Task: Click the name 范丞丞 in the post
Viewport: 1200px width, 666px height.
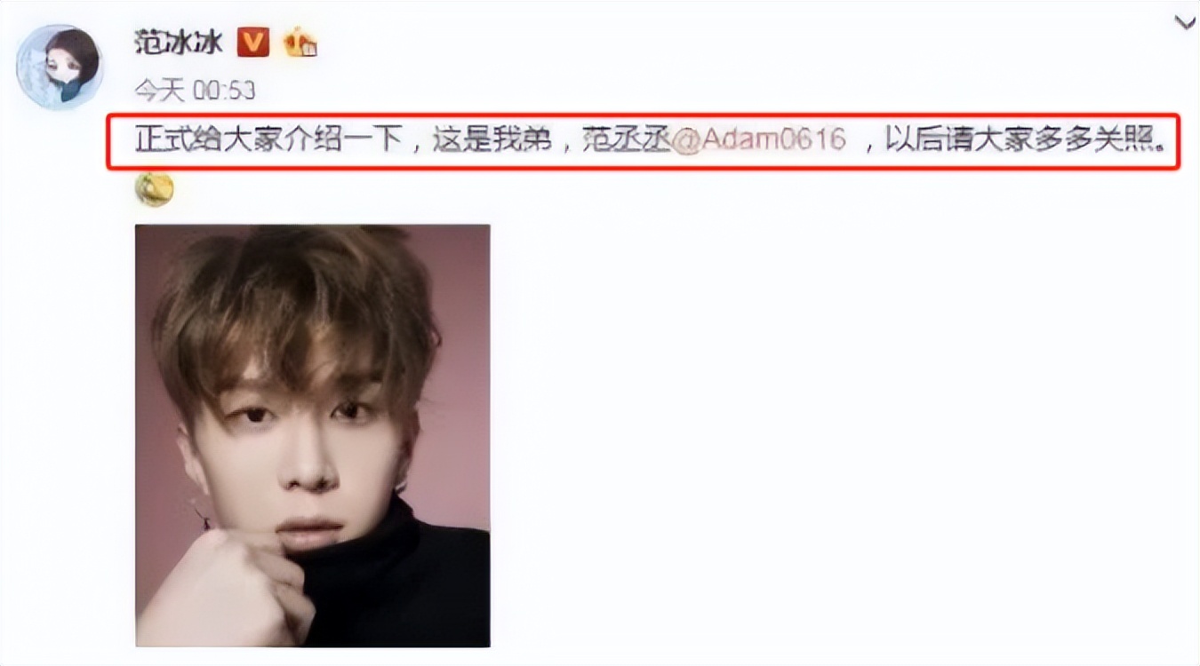Action: [625, 141]
